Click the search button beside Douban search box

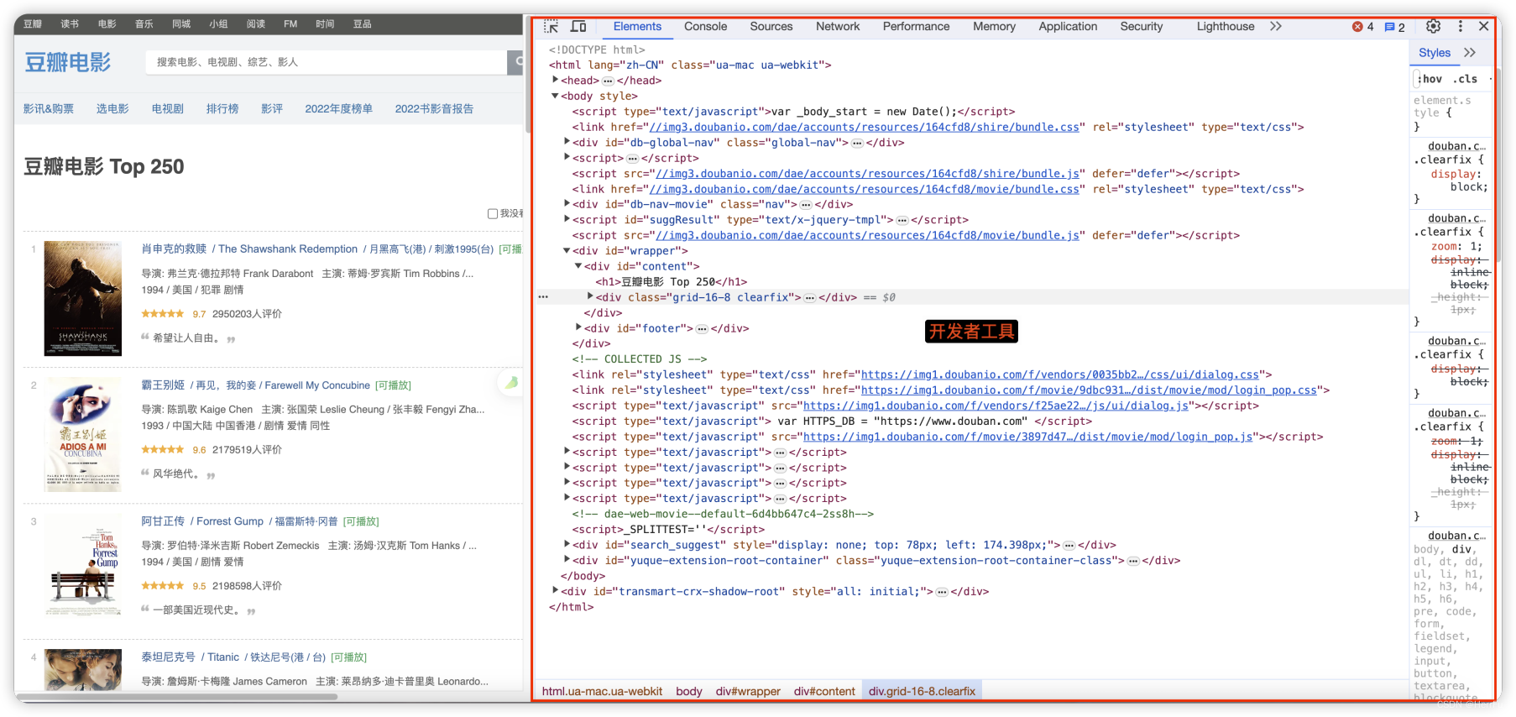tap(515, 62)
